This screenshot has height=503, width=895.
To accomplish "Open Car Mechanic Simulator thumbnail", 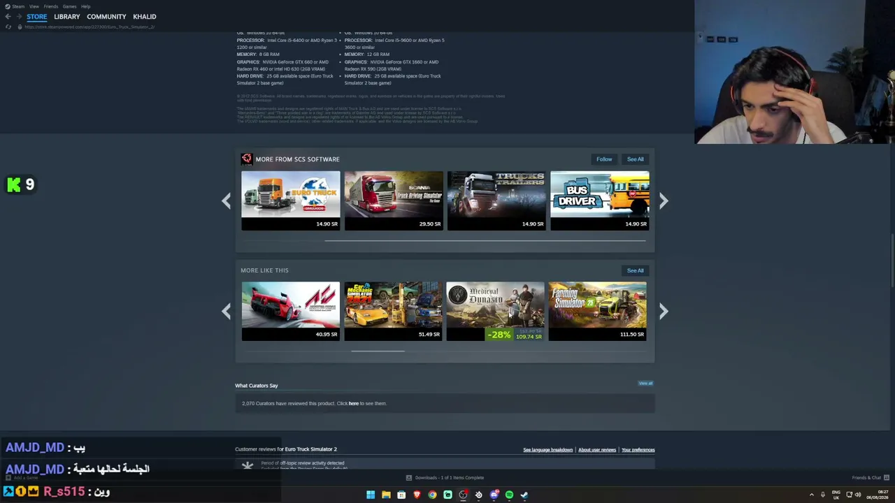I will click(x=394, y=311).
